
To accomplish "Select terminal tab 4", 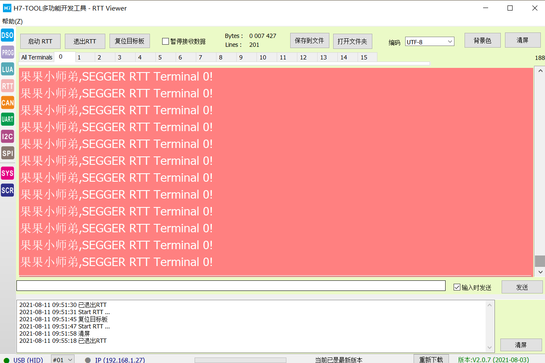I will point(146,57).
